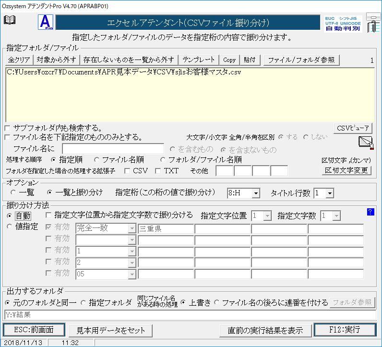Click the blue A Pro logo icon
This screenshot has width=382, height=347.
46,22
